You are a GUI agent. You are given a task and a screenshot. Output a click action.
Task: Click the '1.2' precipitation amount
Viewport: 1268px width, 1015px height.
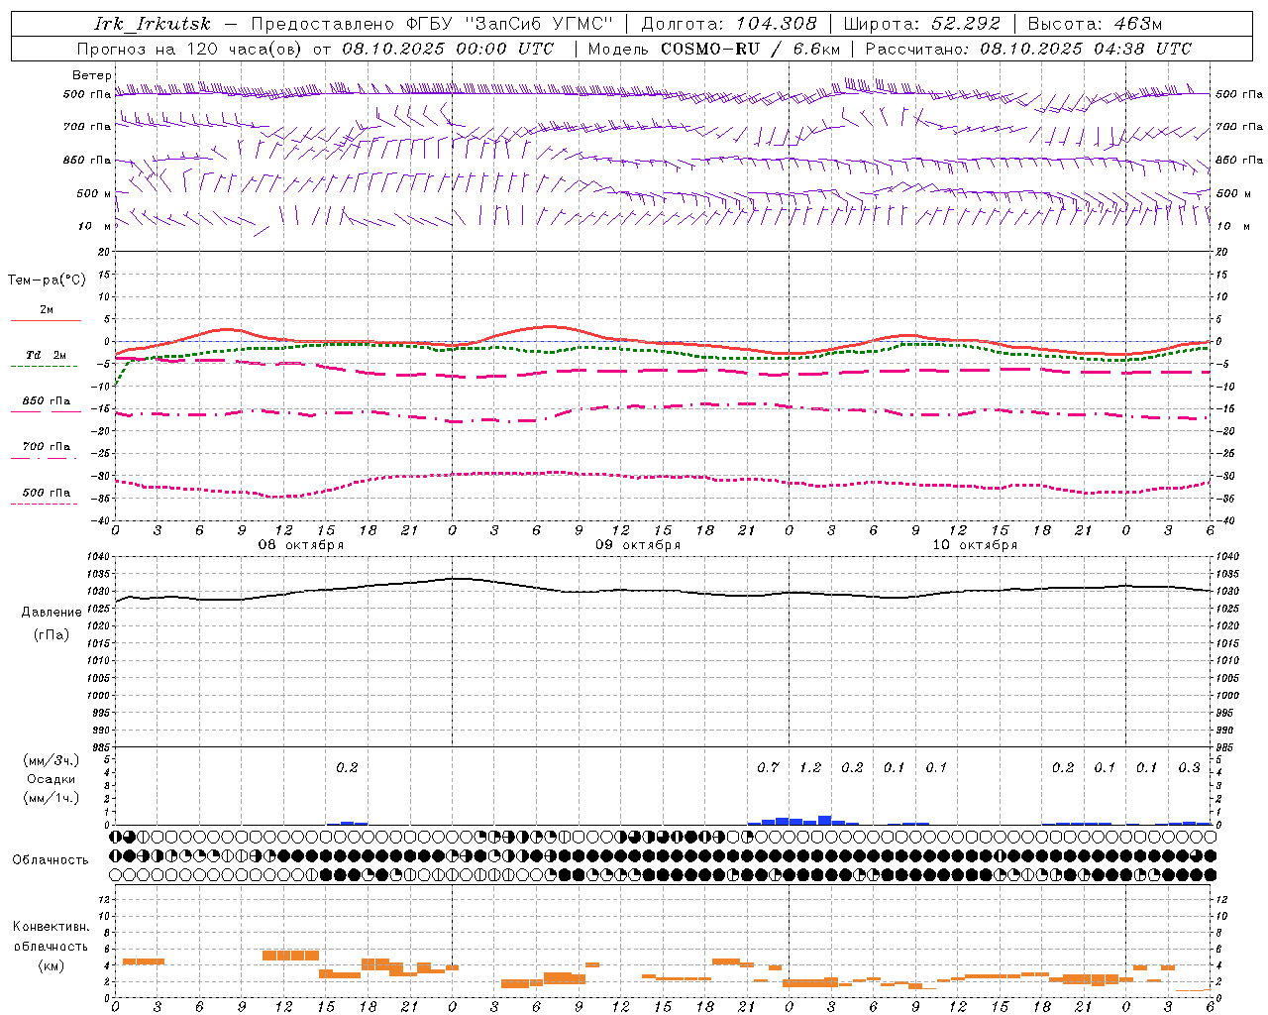(810, 767)
